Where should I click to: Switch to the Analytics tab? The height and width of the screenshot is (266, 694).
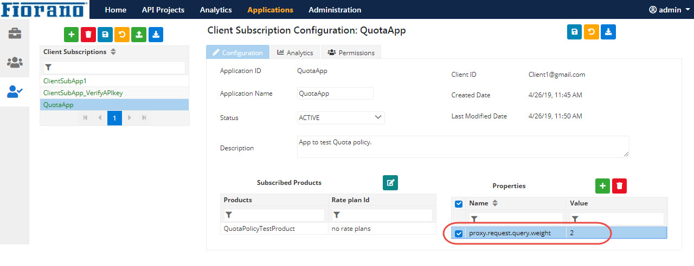295,52
